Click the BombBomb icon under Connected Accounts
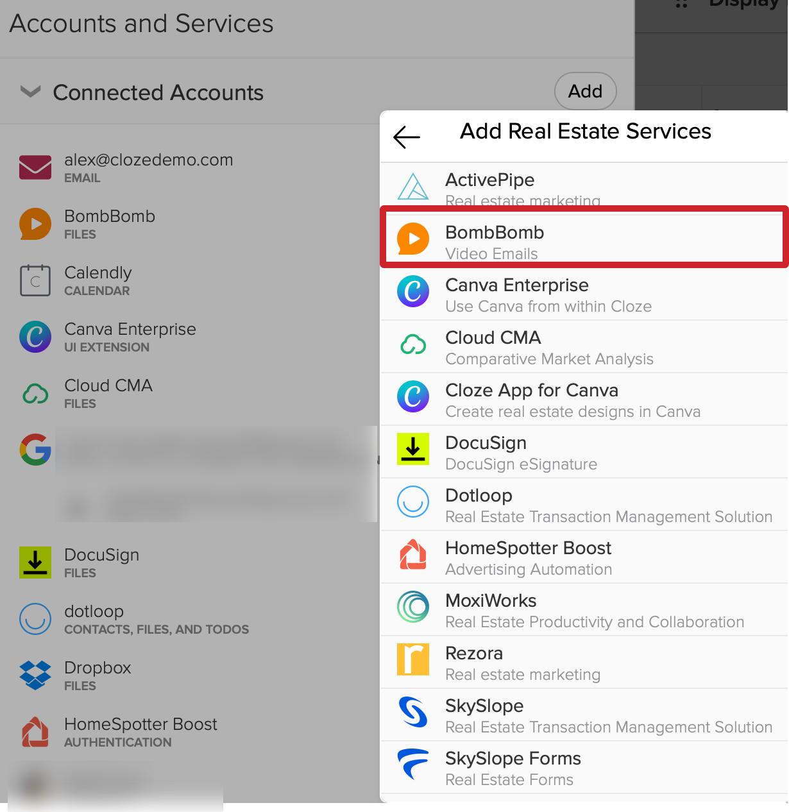Viewport: 789px width, 812px height. coord(35,224)
